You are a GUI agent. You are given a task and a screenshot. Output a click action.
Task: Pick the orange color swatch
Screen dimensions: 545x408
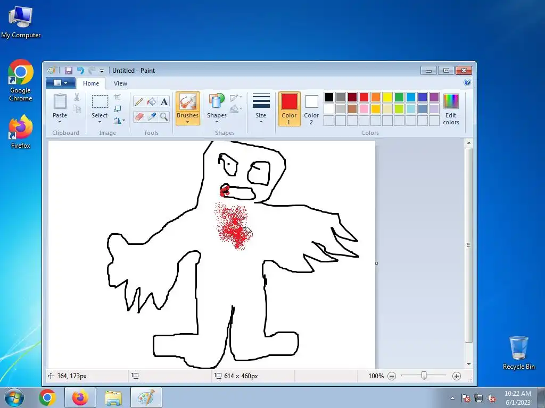(x=376, y=97)
